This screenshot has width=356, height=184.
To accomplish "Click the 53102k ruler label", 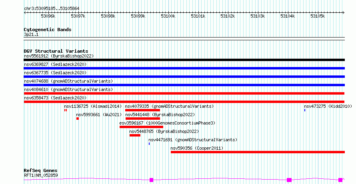I will [x=228, y=16].
